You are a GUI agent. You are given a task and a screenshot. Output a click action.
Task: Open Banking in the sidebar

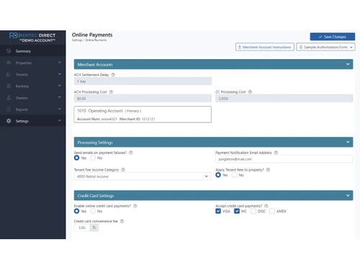(x=33, y=86)
